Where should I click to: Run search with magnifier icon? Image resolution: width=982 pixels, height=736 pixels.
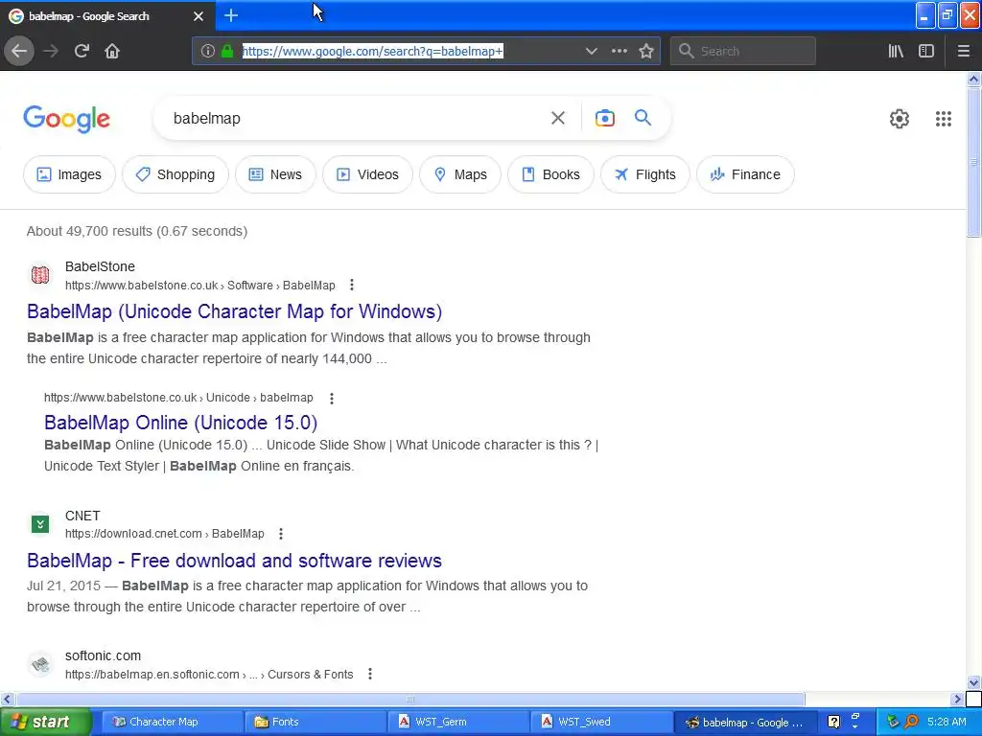coord(643,118)
